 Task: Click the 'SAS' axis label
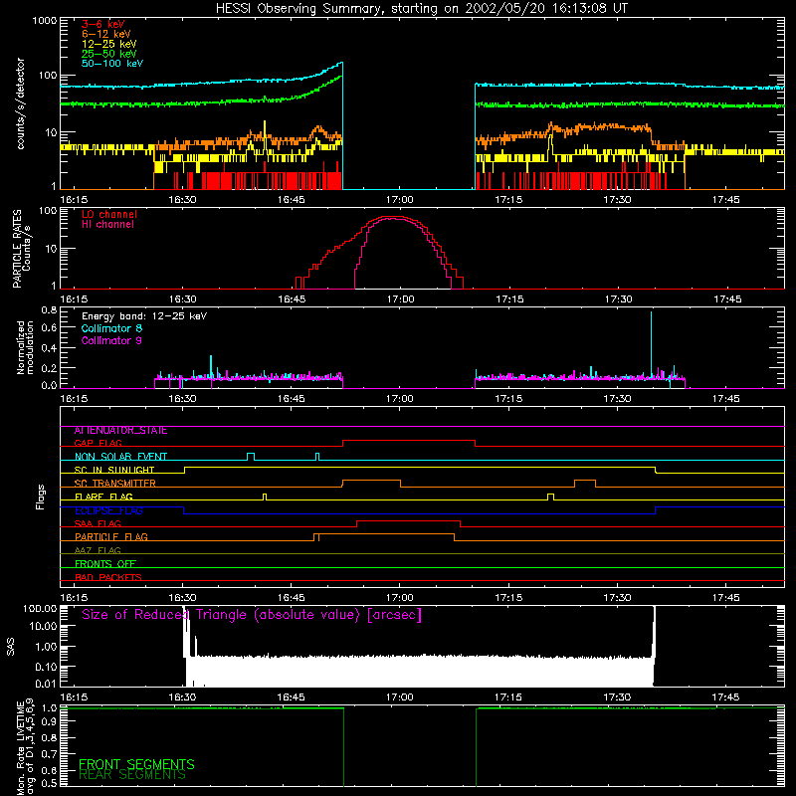pos(11,647)
